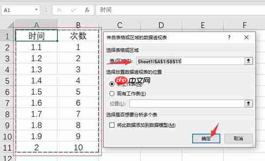Click cell containing 1.9

click(37, 136)
